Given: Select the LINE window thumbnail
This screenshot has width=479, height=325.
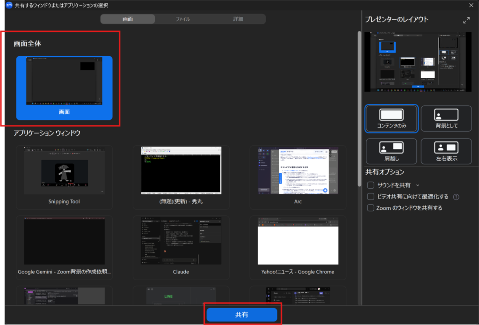Looking at the screenshot, I should pyautogui.click(x=181, y=295).
